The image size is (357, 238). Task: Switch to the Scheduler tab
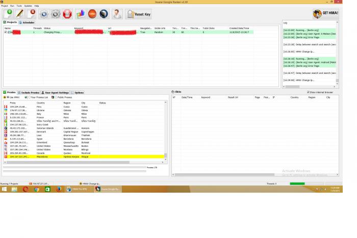(x=27, y=22)
